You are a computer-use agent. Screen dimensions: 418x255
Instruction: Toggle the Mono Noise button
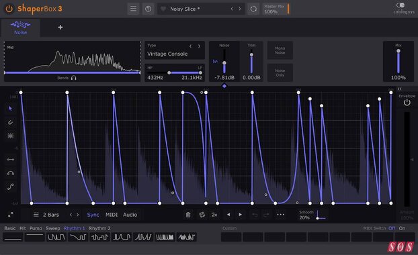(x=280, y=50)
